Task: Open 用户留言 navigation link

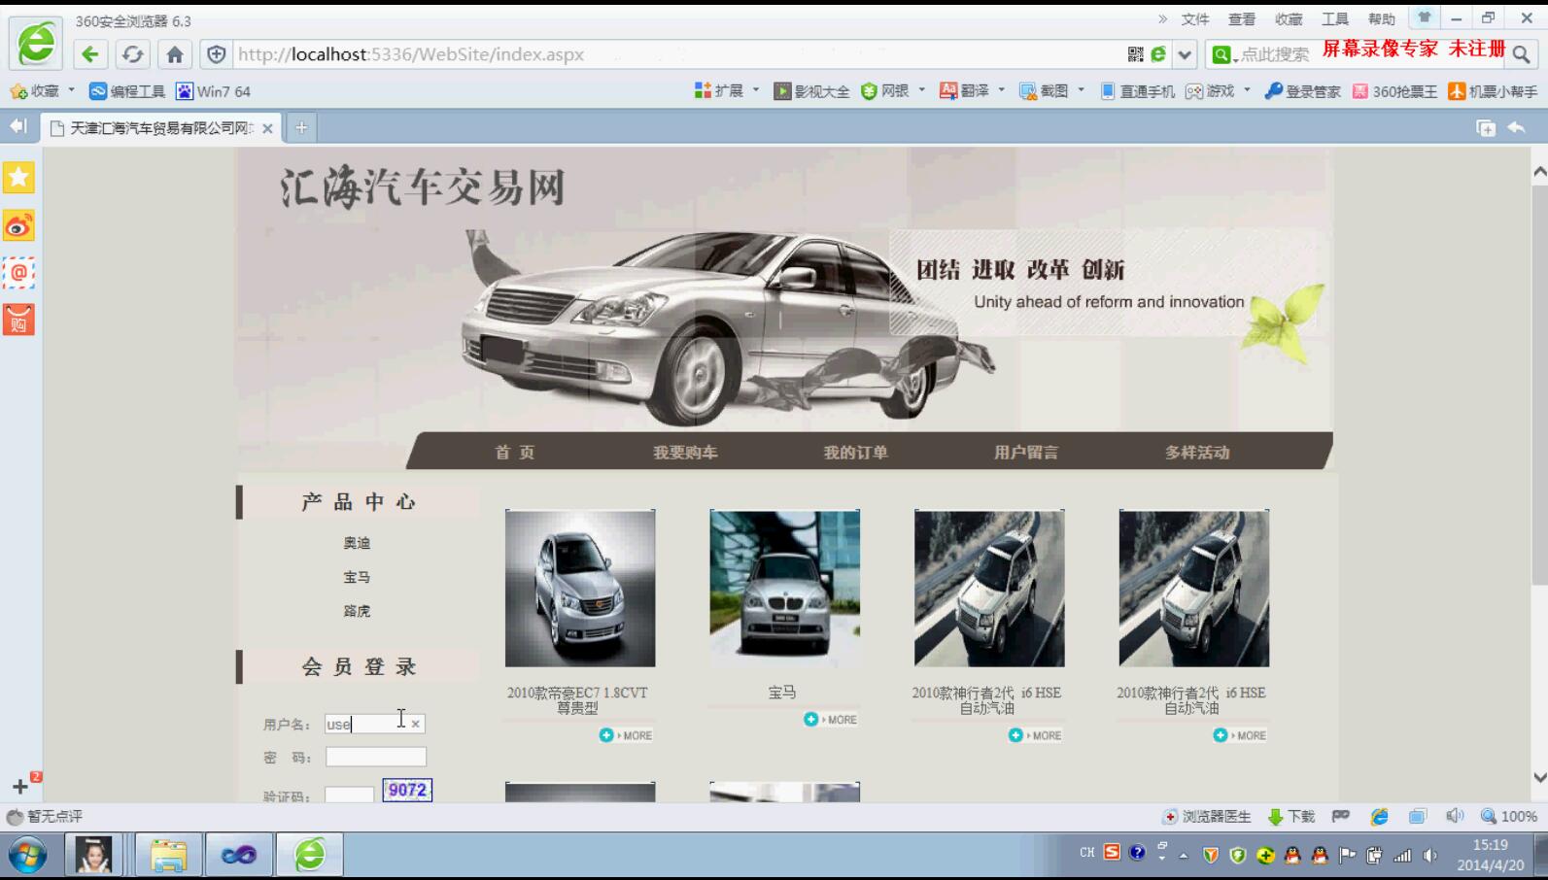Action: tap(1026, 452)
